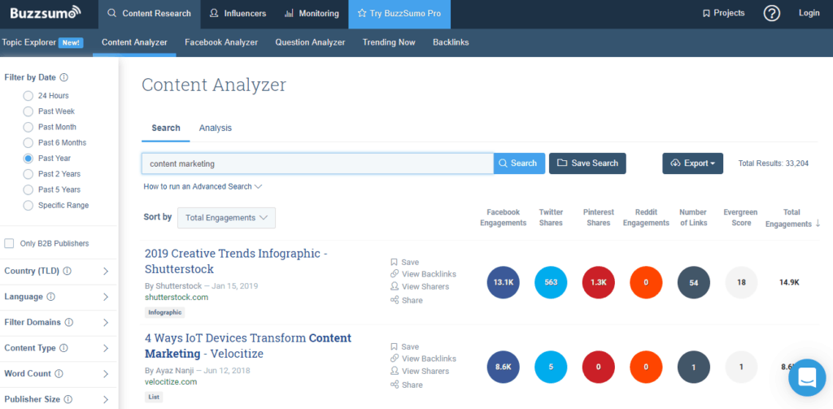Expand Content Type filter chevron

tap(105, 348)
